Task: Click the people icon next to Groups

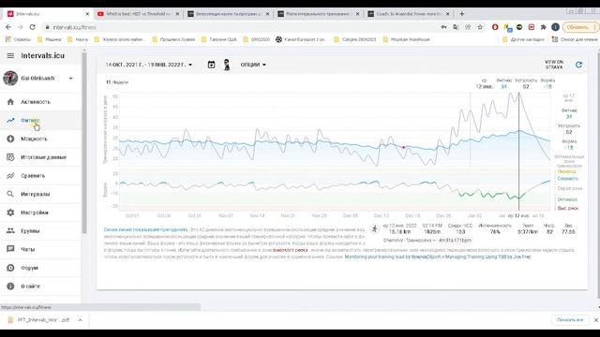Action: tap(10, 231)
